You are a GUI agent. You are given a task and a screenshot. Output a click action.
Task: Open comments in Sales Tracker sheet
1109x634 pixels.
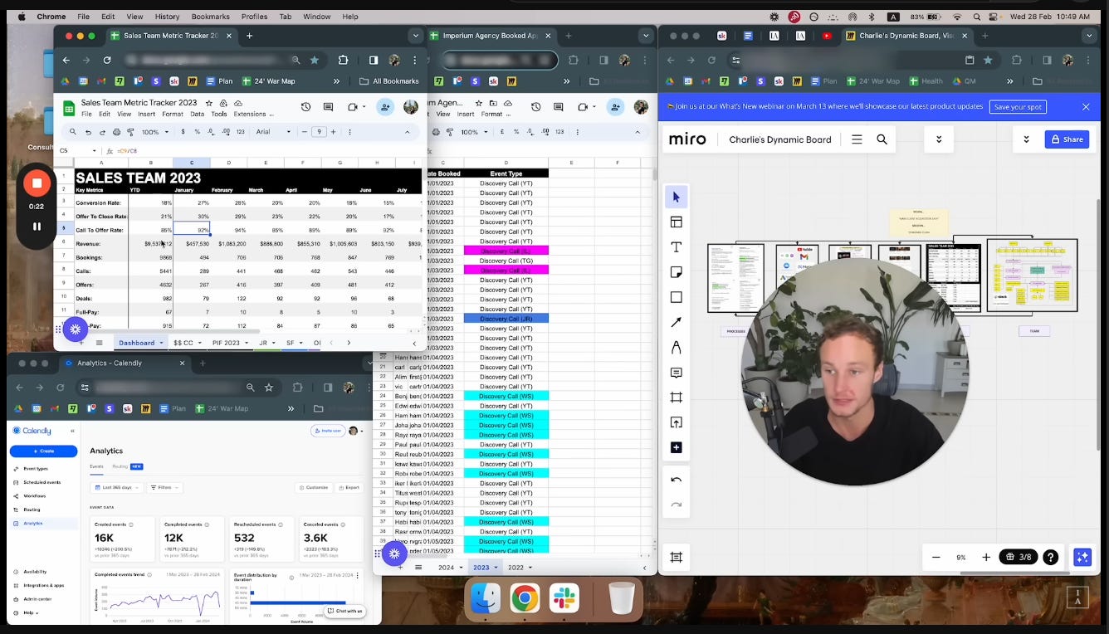click(329, 107)
